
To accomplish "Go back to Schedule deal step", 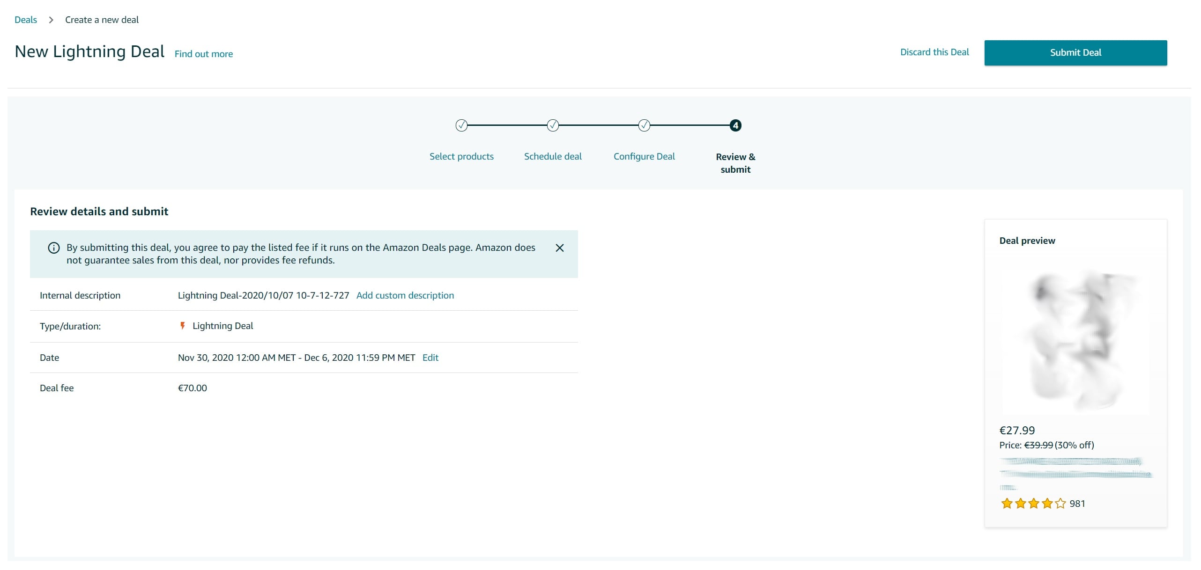I will [553, 156].
